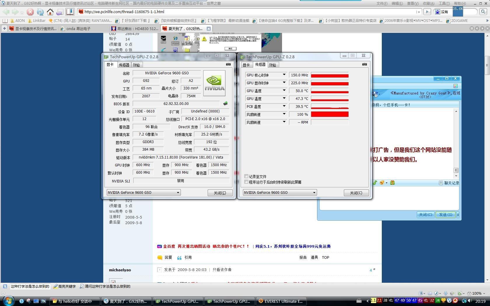Open the 工具(T) browser menu

pyautogui.click(x=444, y=3)
